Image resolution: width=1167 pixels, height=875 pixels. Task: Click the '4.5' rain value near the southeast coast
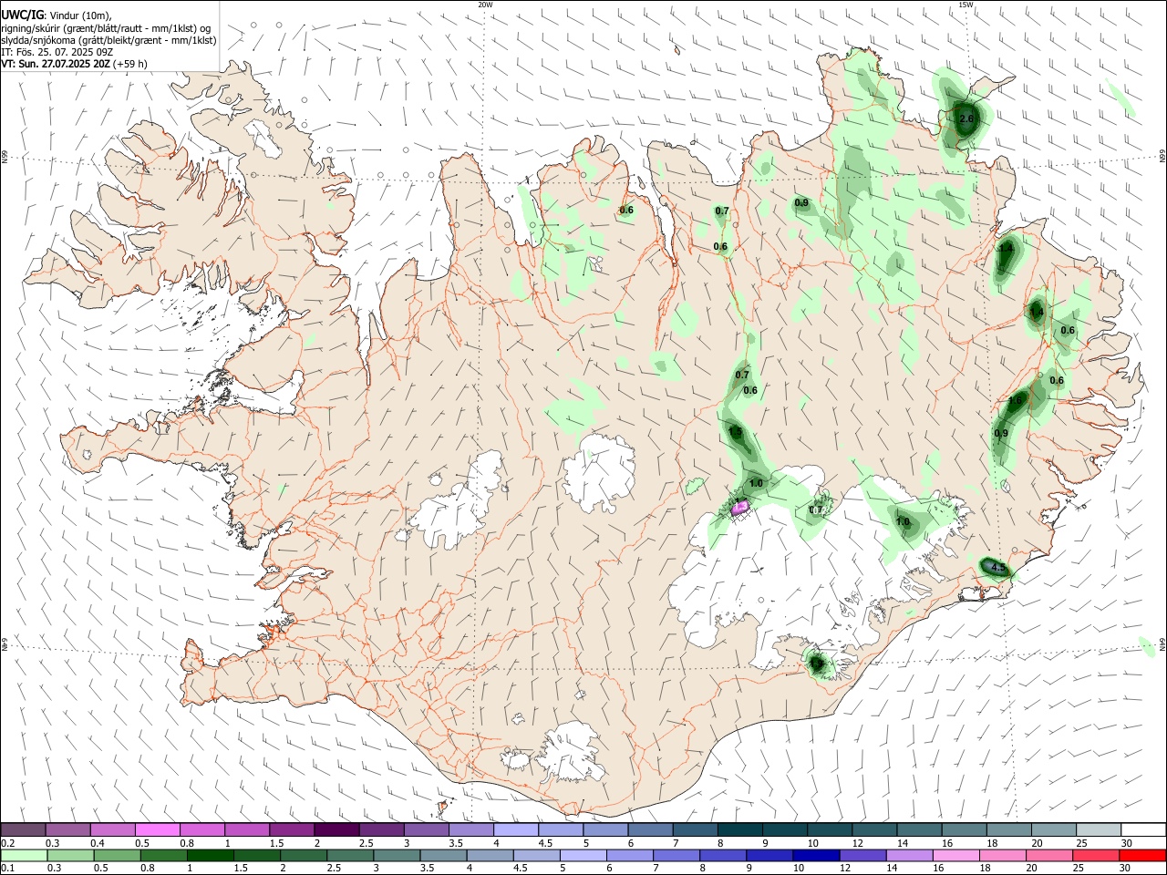[998, 568]
